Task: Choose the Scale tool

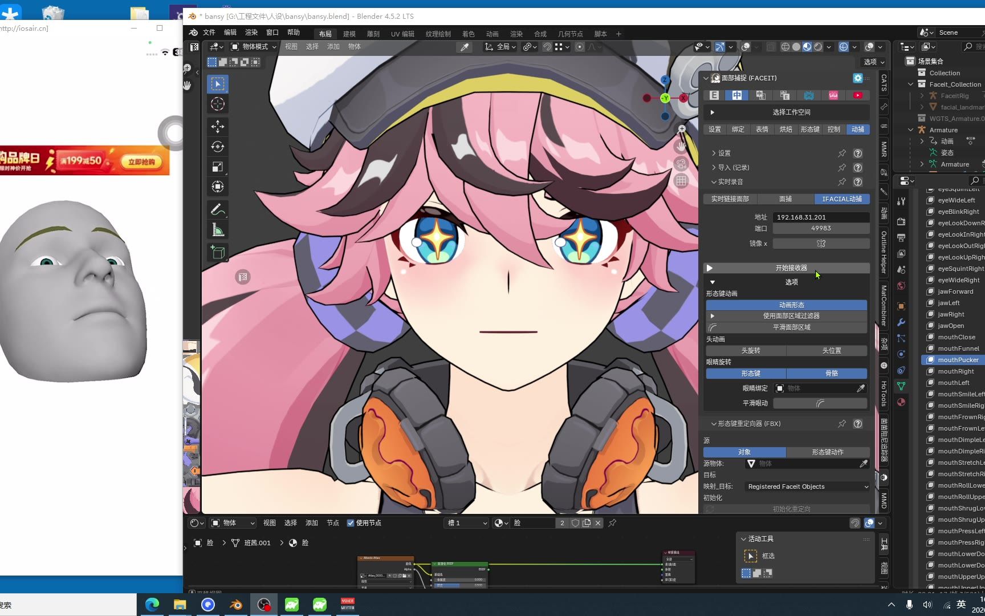Action: 218,167
